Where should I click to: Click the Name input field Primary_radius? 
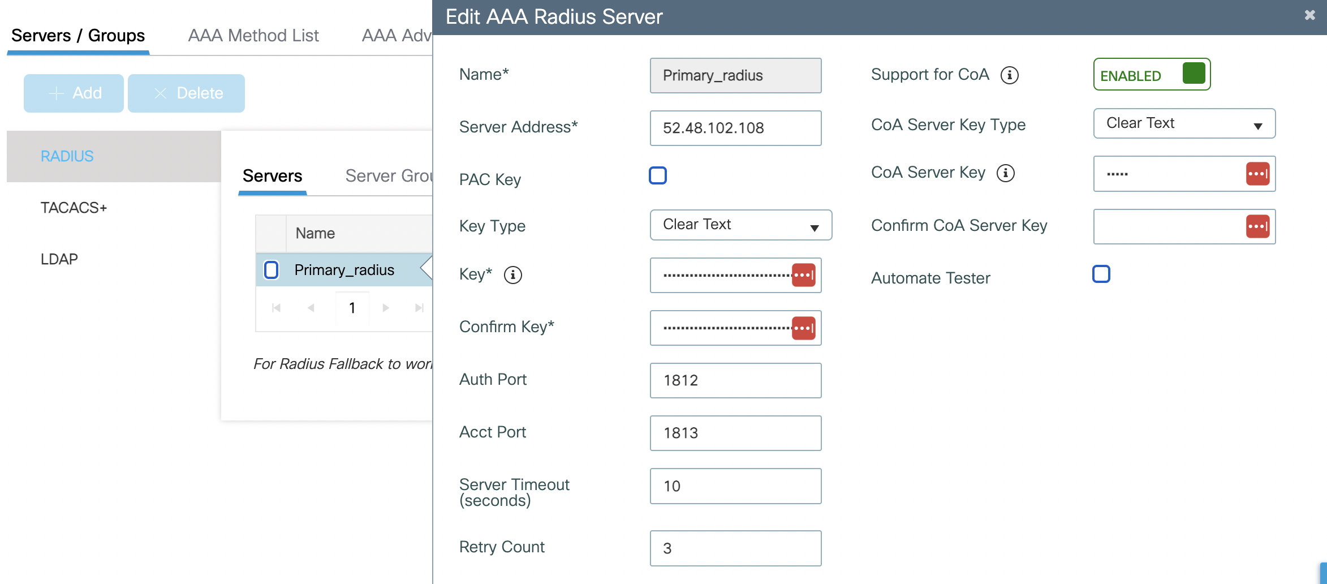point(735,75)
